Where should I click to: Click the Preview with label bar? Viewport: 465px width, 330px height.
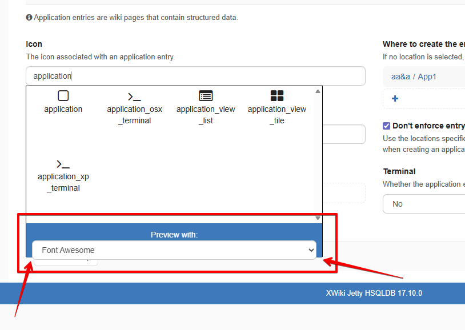(174, 235)
